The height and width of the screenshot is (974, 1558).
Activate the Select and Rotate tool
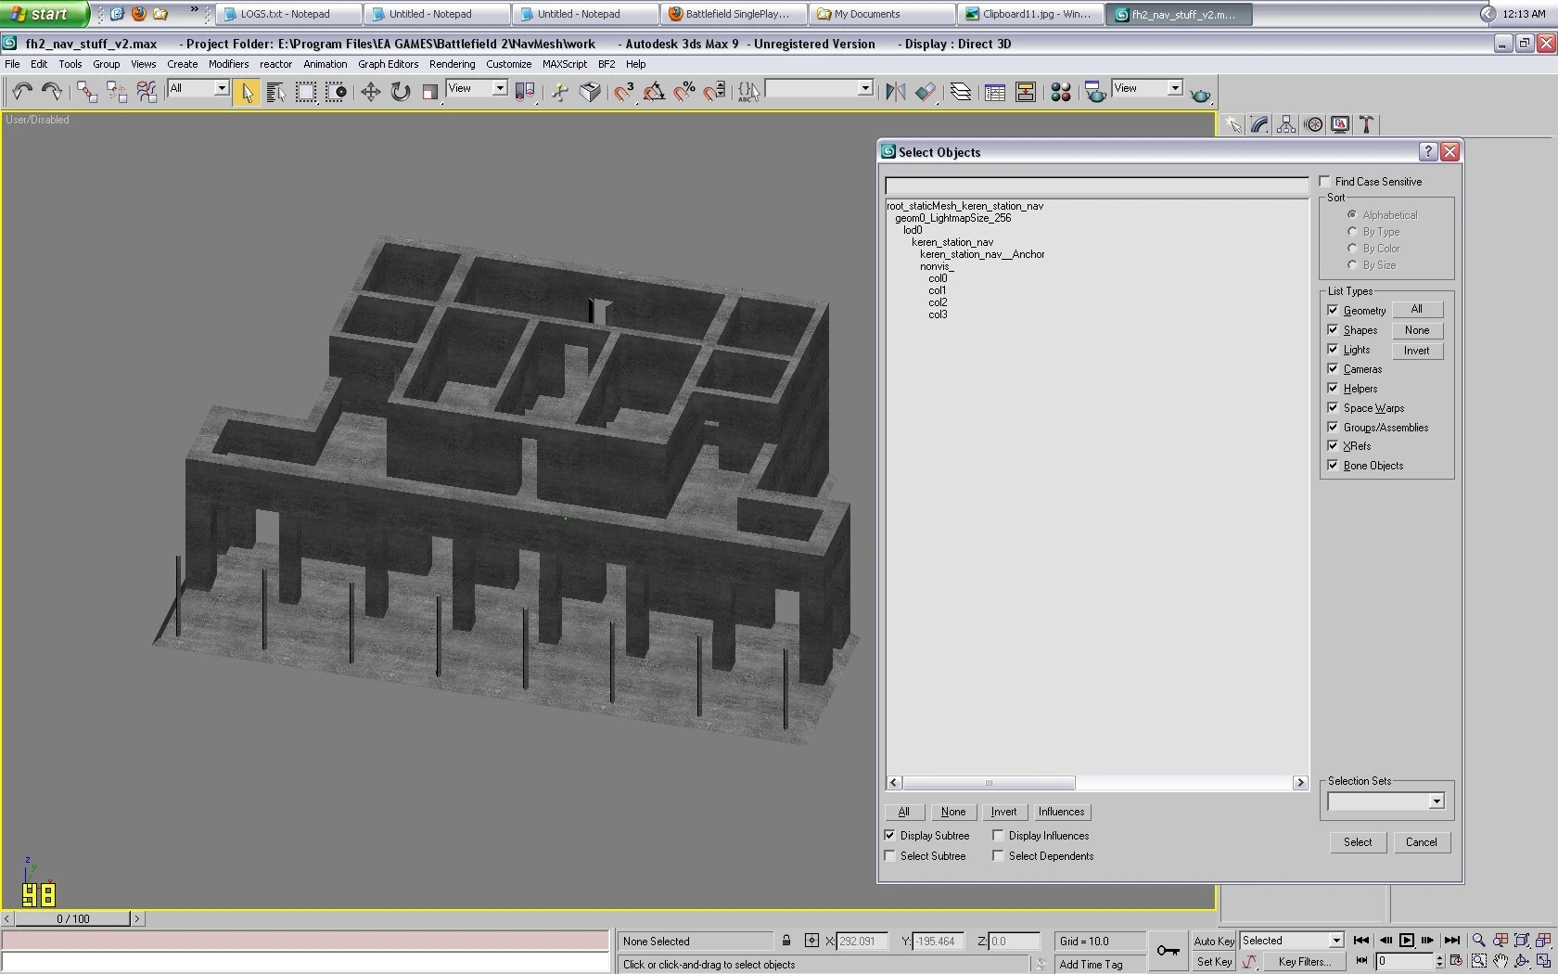(400, 92)
